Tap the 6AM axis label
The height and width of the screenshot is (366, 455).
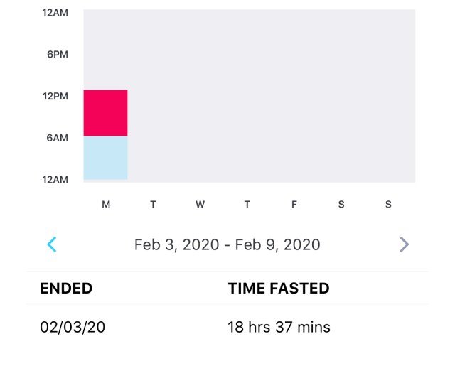(x=57, y=138)
